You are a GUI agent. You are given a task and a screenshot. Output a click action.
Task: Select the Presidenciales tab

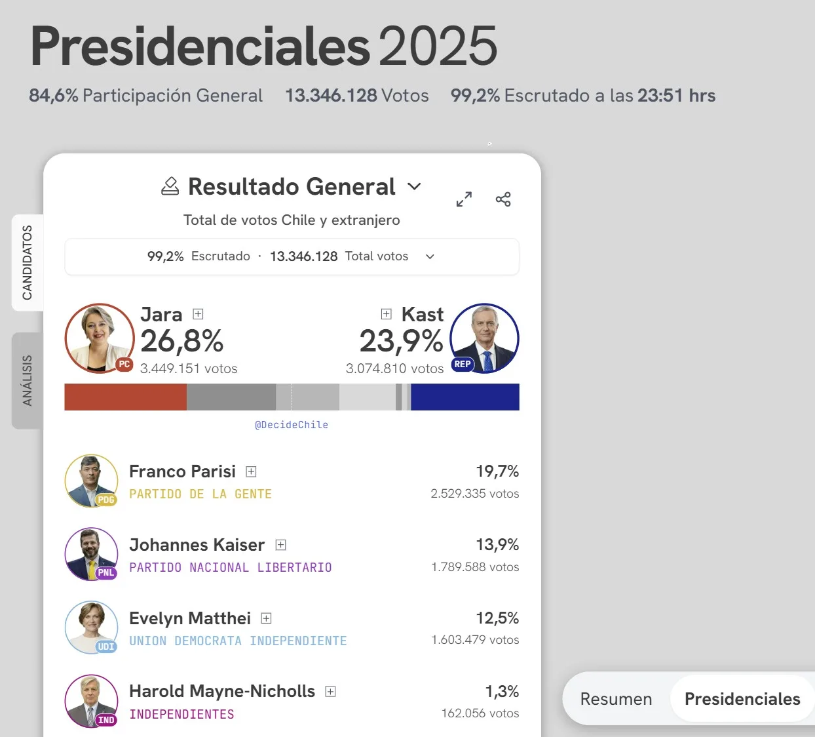coord(742,699)
